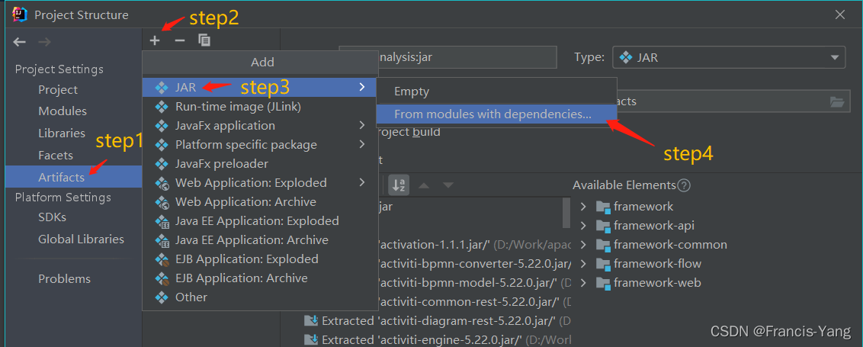Close the Project Structure dialog

click(839, 15)
